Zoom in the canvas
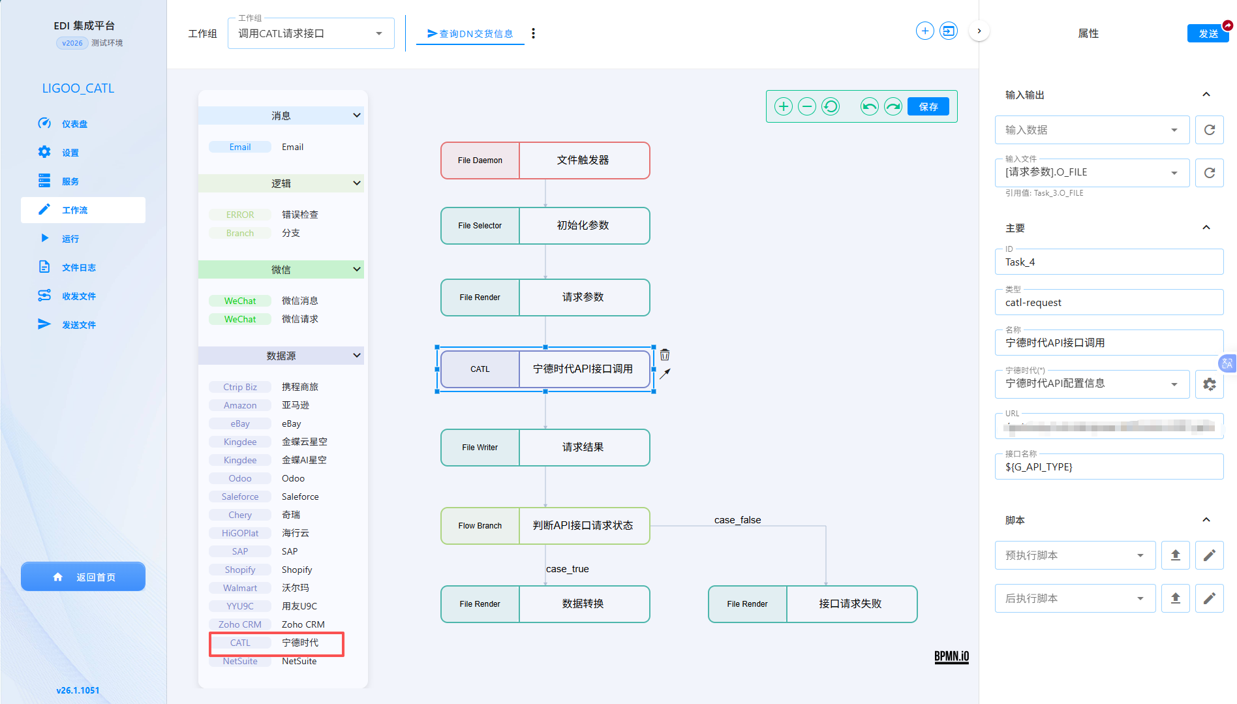The width and height of the screenshot is (1237, 704). [x=783, y=106]
